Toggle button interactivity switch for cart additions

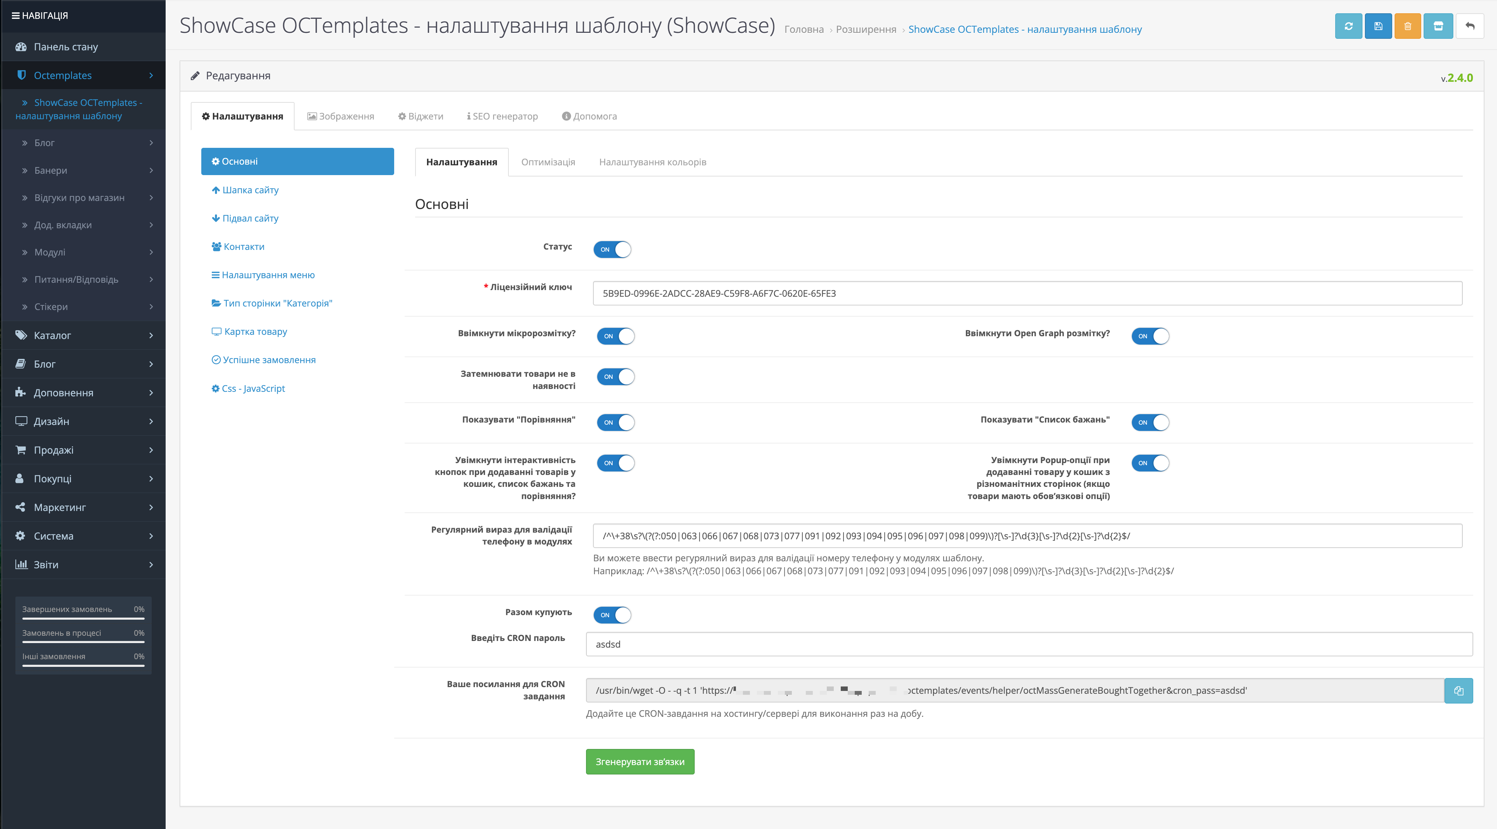[x=615, y=463]
